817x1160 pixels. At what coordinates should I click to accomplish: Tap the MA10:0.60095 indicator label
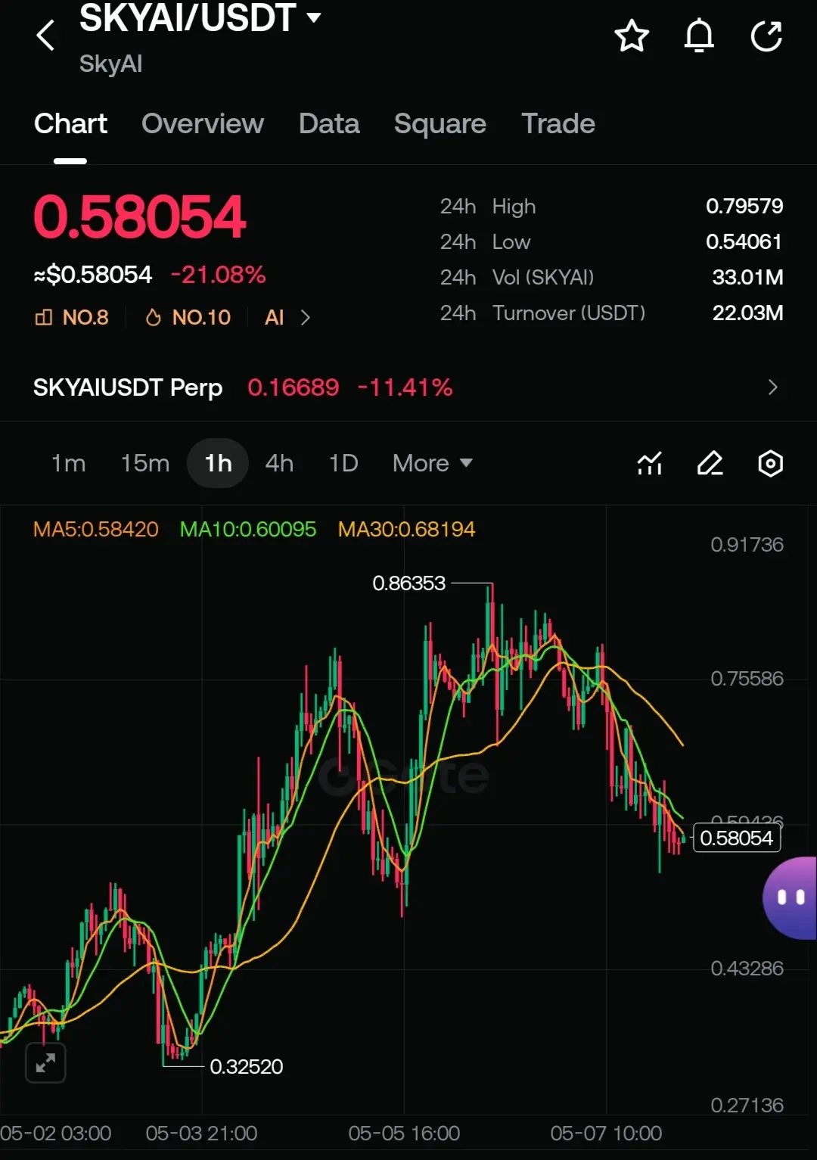(x=248, y=529)
